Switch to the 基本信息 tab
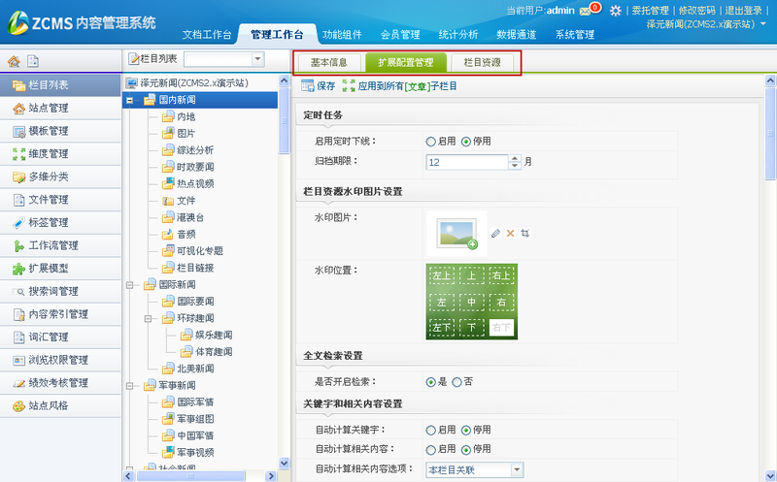The width and height of the screenshot is (777, 482). pyautogui.click(x=327, y=62)
